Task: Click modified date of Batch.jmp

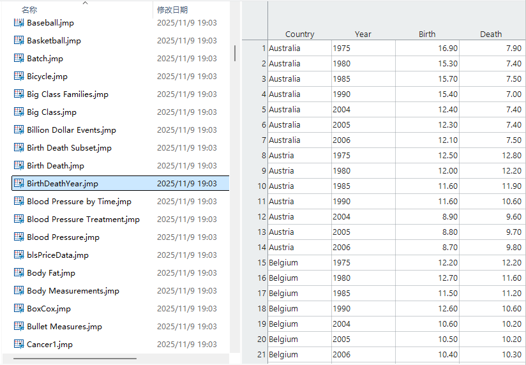Action: (x=187, y=58)
